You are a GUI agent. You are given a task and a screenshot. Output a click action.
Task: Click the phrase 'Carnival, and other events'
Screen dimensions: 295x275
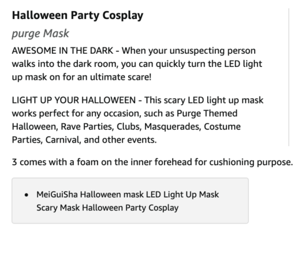click(101, 140)
